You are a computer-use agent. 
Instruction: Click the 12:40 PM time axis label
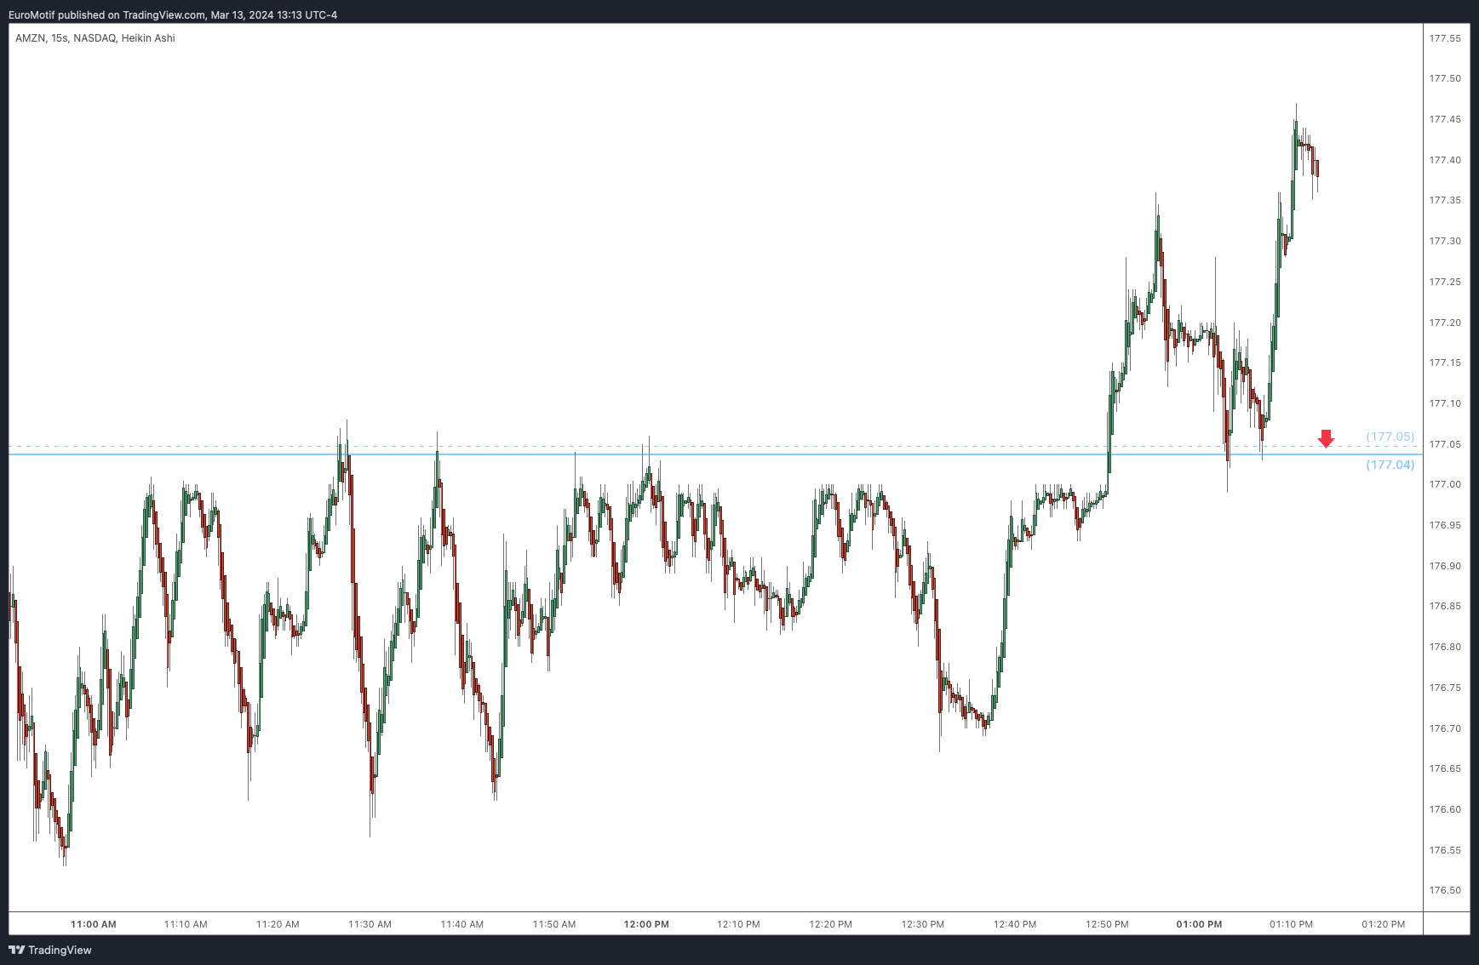click(1015, 924)
